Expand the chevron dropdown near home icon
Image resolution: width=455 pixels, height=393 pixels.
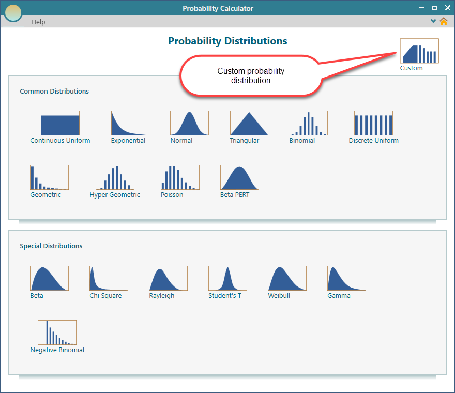pos(433,21)
